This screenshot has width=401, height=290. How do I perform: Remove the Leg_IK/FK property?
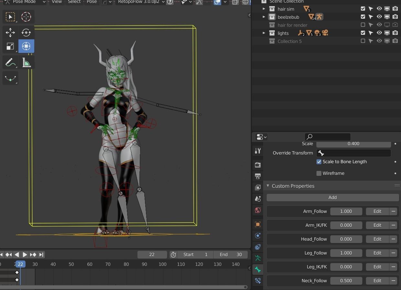[393, 267]
